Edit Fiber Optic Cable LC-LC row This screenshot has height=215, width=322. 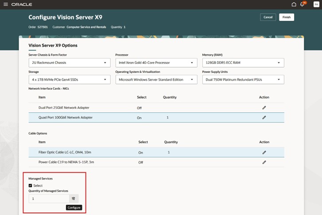[x=264, y=153]
